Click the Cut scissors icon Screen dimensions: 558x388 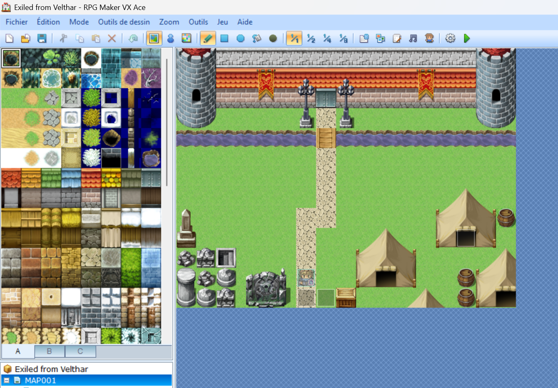[63, 39]
